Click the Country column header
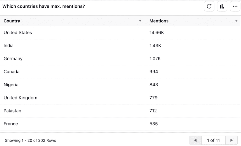 click(x=12, y=21)
